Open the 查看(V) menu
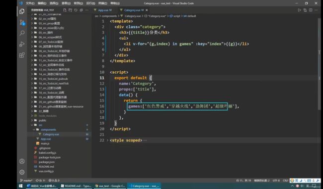This screenshot has height=189, width=323. 66,3
